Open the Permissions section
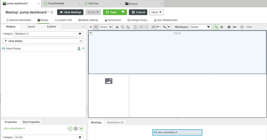 pyautogui.click(x=113, y=20)
